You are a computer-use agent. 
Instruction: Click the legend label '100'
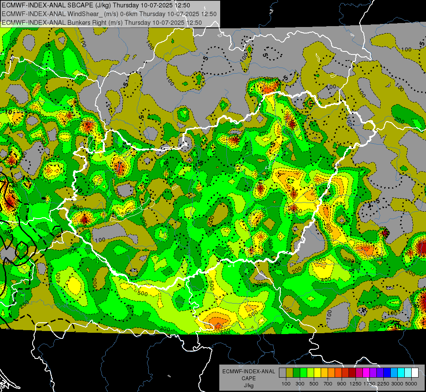286,384
